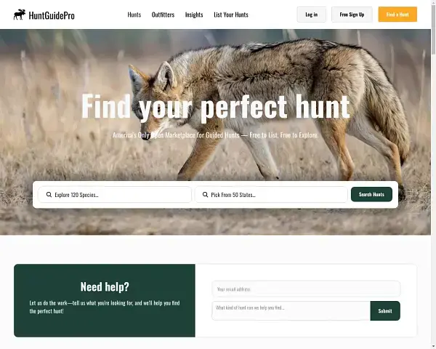Click the orange Find a Hunt button
436x349 pixels.
pyautogui.click(x=397, y=15)
